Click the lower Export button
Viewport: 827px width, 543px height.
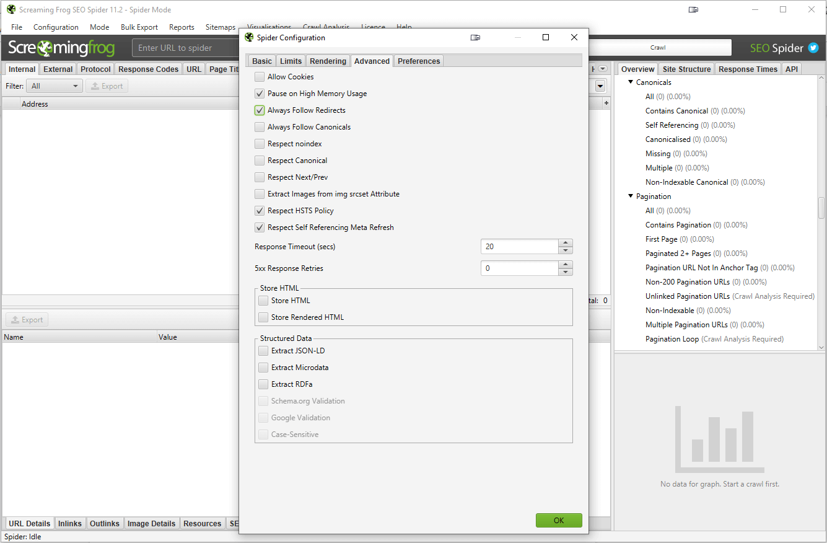click(x=27, y=320)
